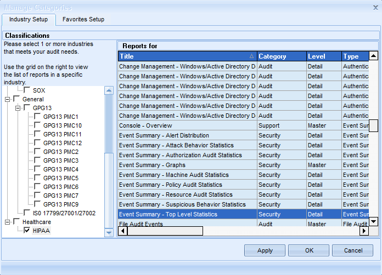This screenshot has height=275, width=382.
Task: Tick the SOX checkbox
Action: tap(27, 90)
